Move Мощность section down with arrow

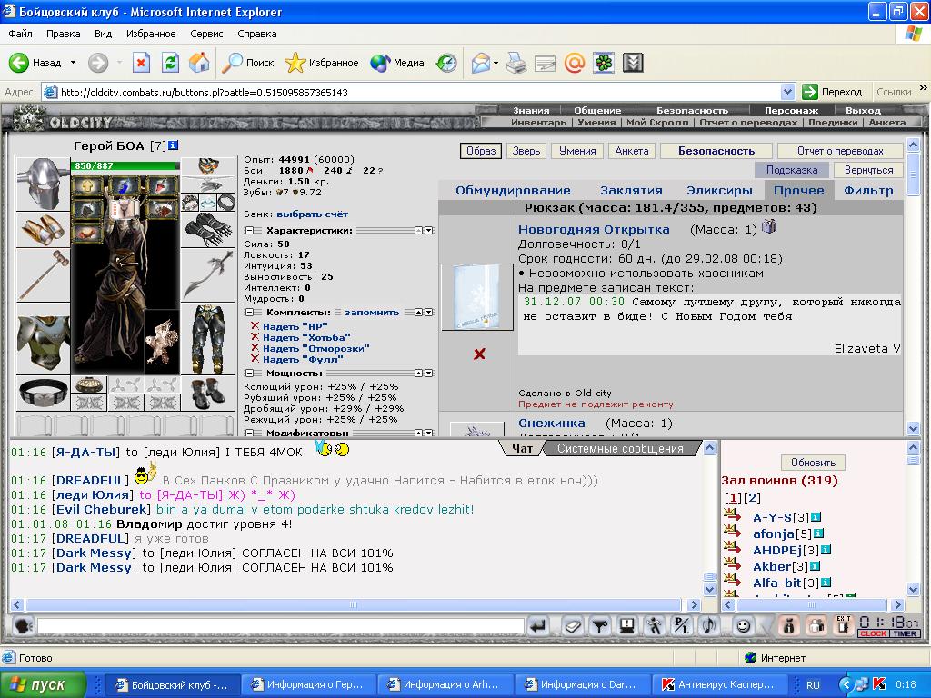tap(429, 374)
